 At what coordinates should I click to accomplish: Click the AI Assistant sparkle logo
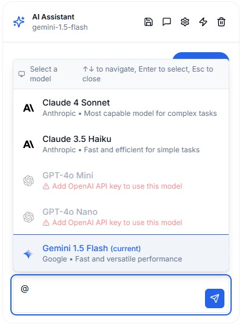(19, 22)
